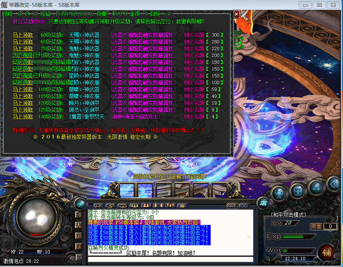Click the 荣誉 honor label
Viewport: 343px width, 267px height.
316,226
